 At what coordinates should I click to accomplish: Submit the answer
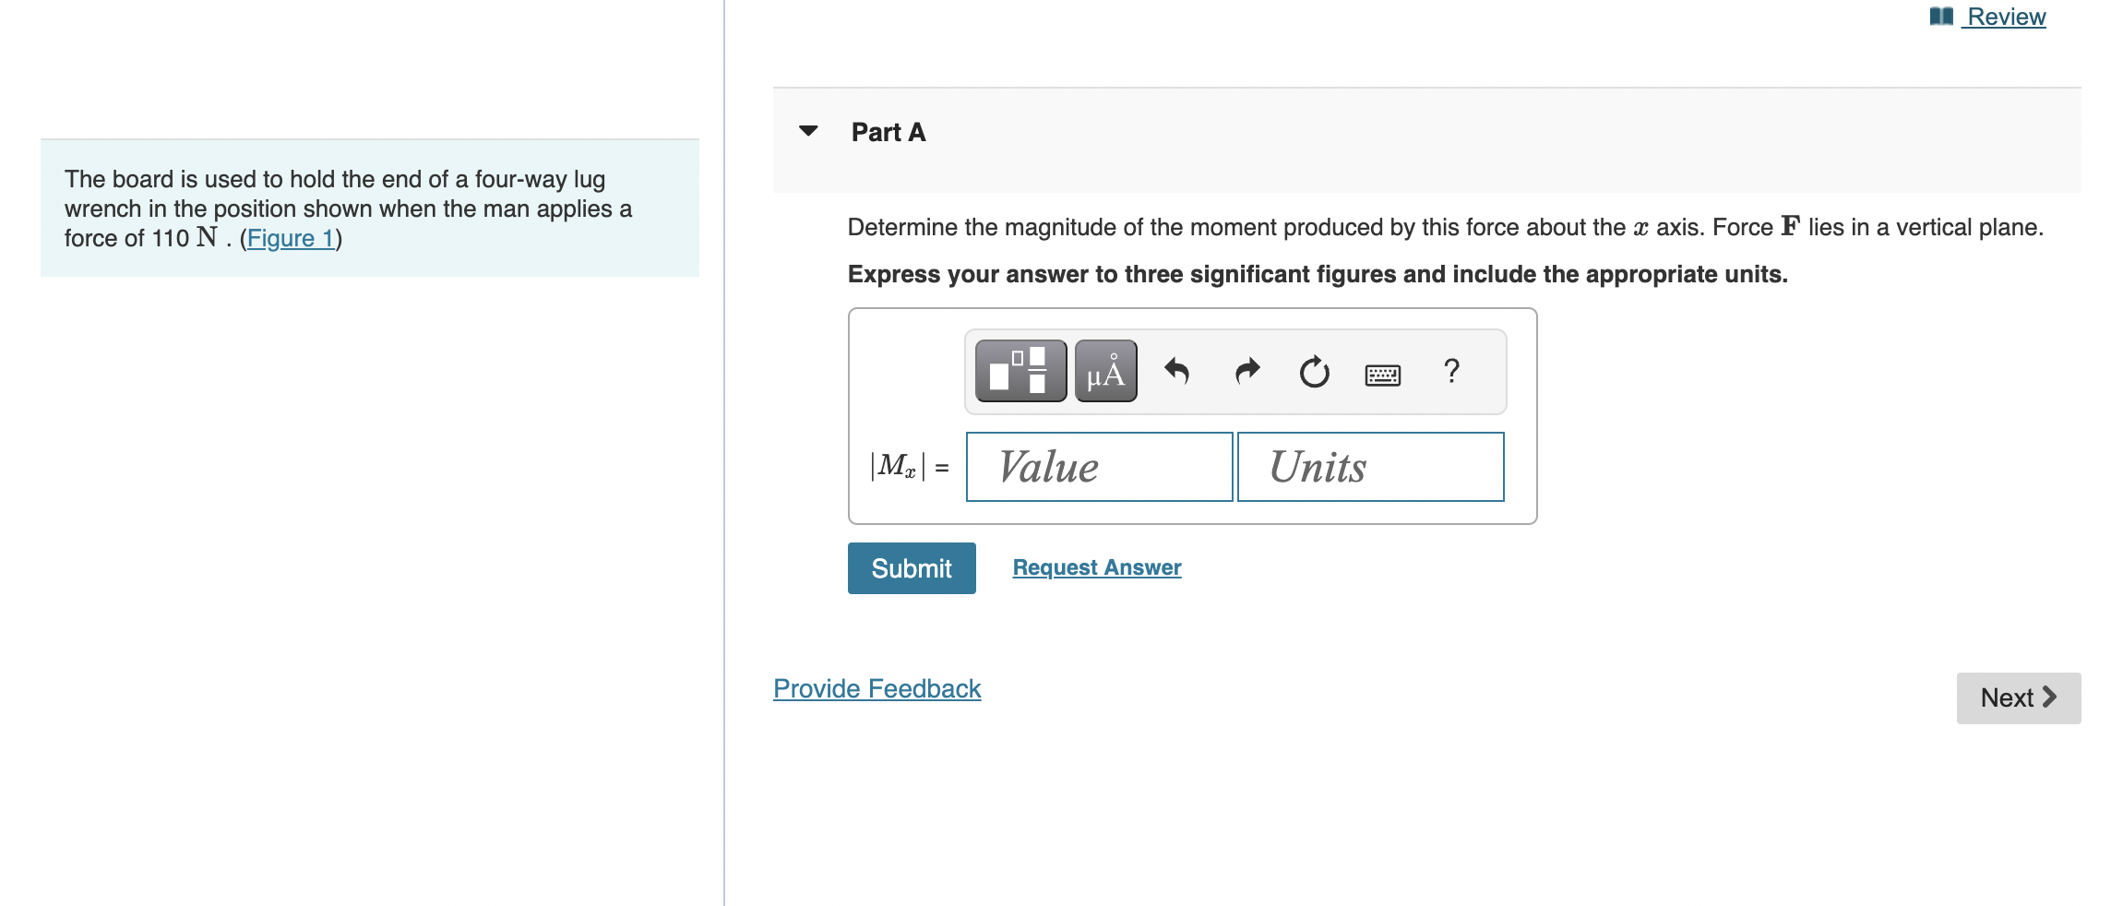(910, 567)
